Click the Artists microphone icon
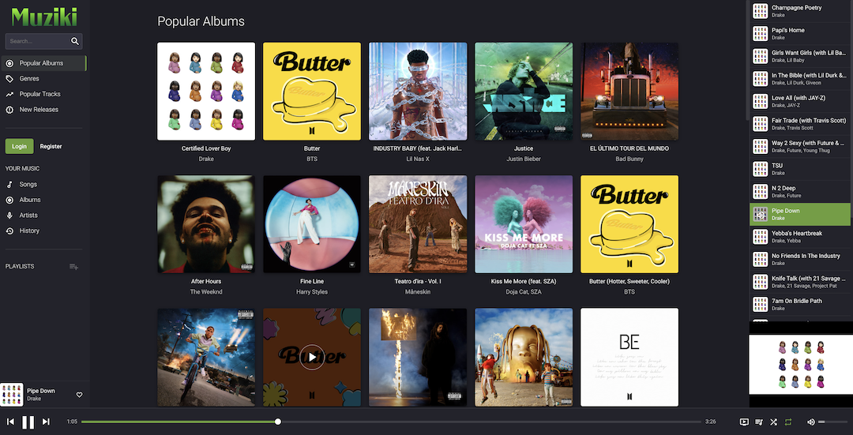This screenshot has height=435, width=853. (9, 216)
